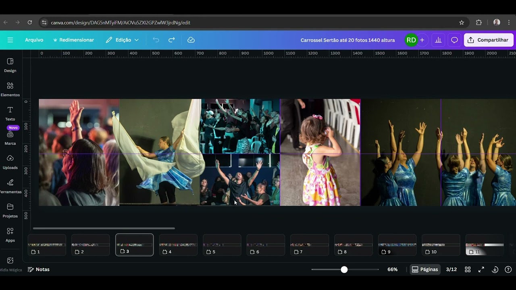Viewport: 516px width, 290px height.
Task: Add collaborators with the plus icon
Action: tap(422, 40)
